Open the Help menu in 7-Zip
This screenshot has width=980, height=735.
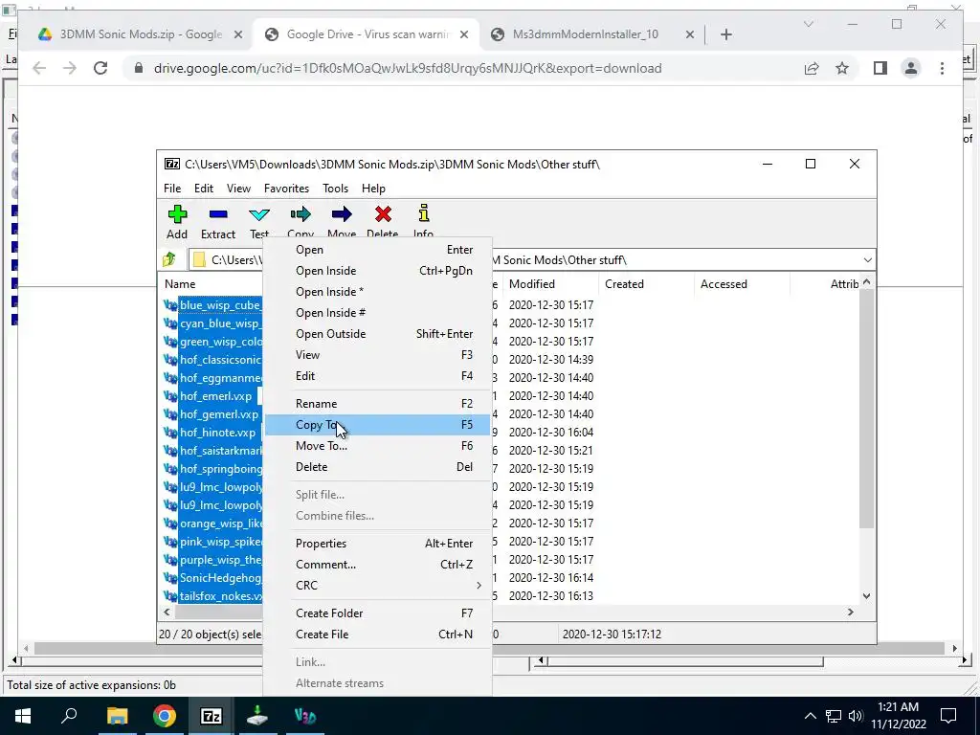[x=374, y=189]
